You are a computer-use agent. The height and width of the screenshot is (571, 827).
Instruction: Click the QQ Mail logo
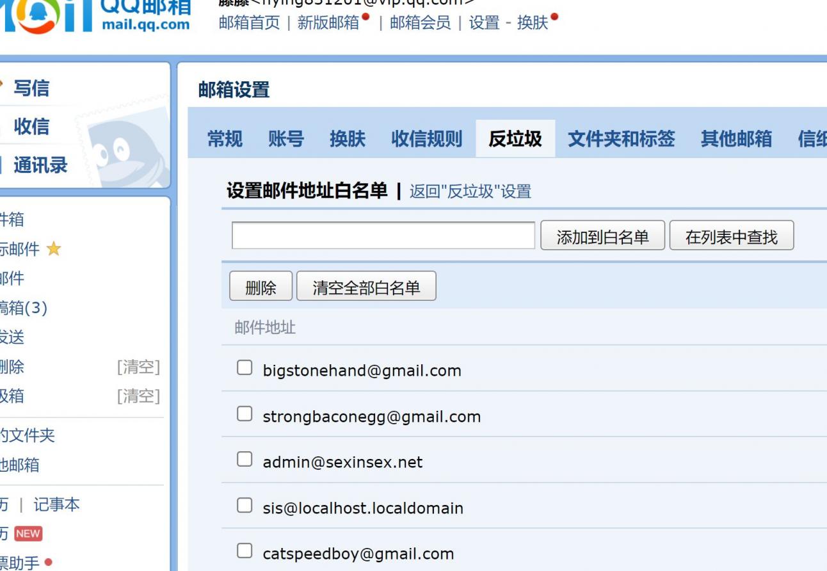coord(96,15)
